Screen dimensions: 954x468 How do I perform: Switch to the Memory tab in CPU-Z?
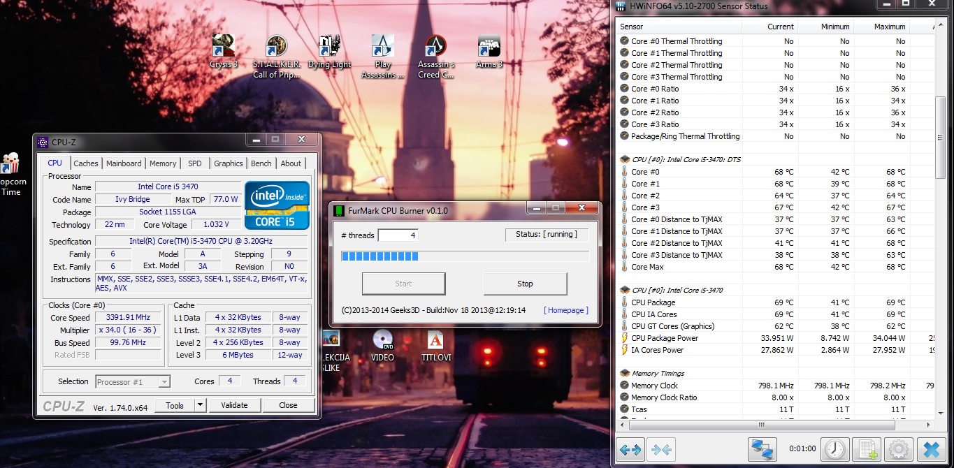pyautogui.click(x=163, y=163)
